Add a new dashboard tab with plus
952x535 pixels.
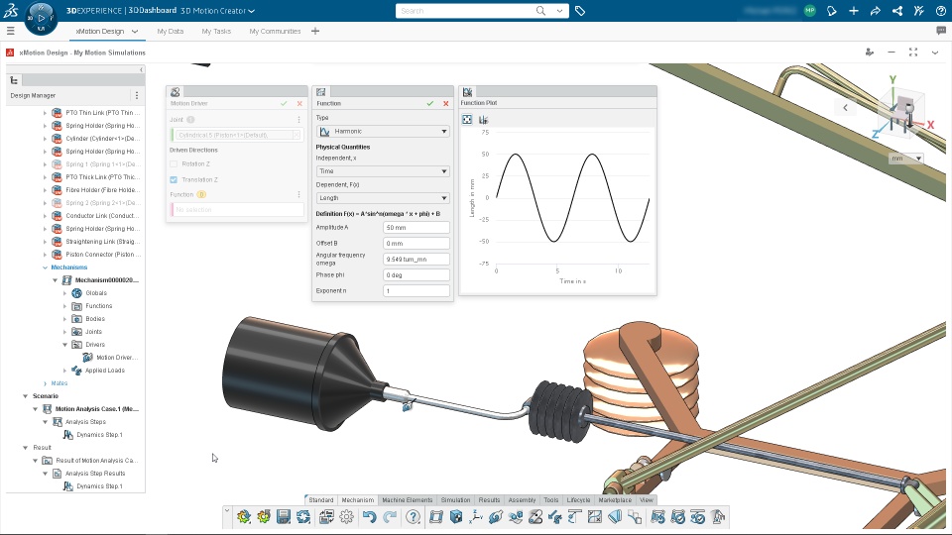[315, 31]
